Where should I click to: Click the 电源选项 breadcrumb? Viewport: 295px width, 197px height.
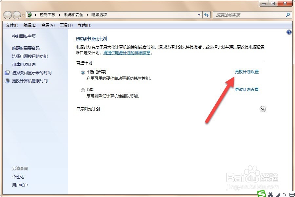99,15
